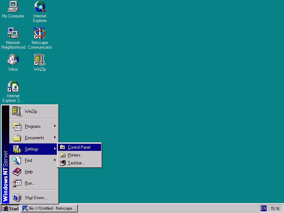
Task: Open Control Panel from the Settings submenu
Action: tap(80, 147)
